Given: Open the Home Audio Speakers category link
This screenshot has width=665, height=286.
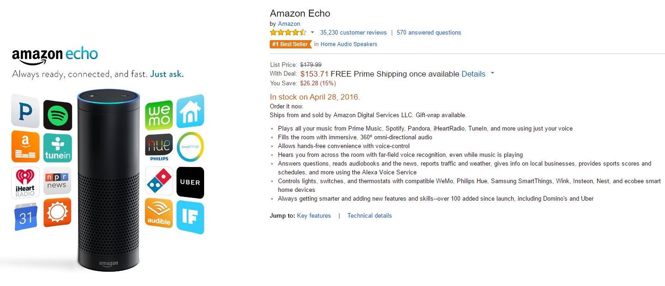Looking at the screenshot, I should (349, 44).
